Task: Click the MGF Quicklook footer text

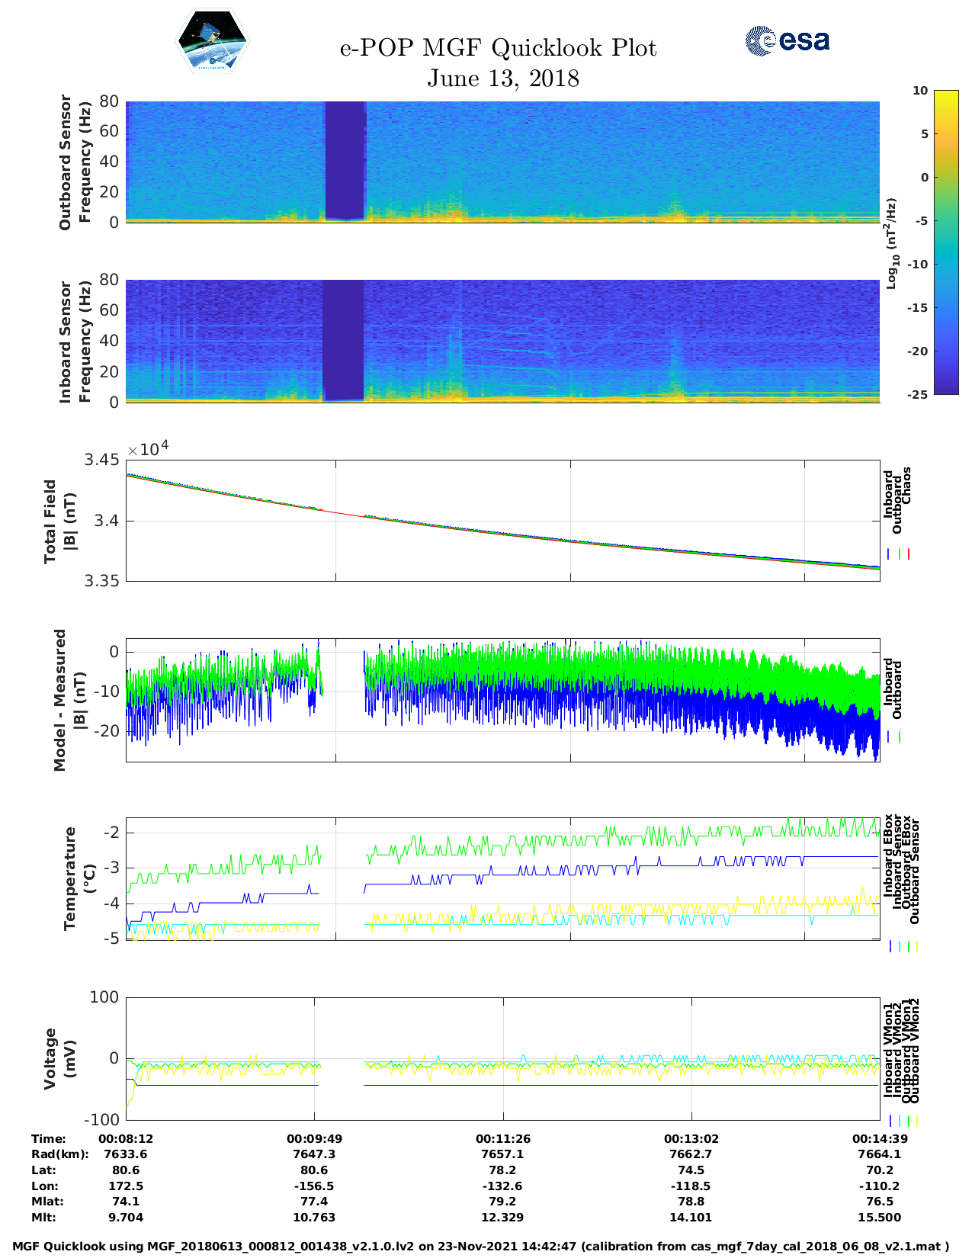Action: click(x=480, y=1247)
